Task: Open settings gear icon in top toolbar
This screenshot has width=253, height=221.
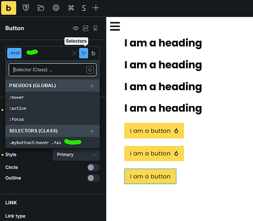Action: point(56,8)
